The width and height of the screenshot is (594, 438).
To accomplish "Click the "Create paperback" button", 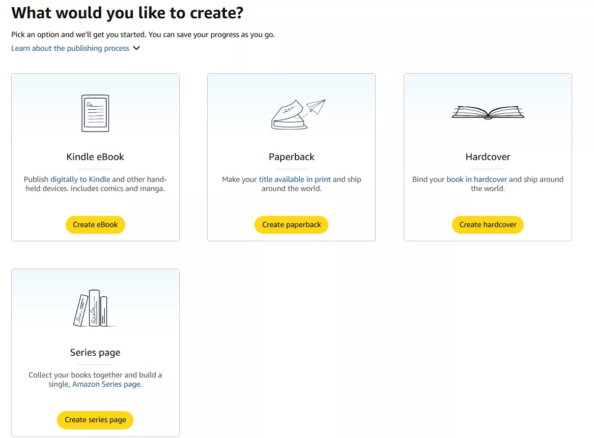I will tap(291, 224).
